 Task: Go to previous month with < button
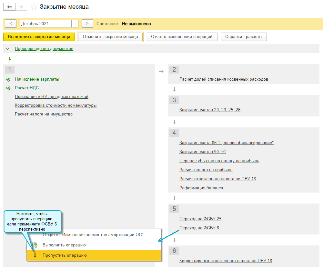click(11, 24)
